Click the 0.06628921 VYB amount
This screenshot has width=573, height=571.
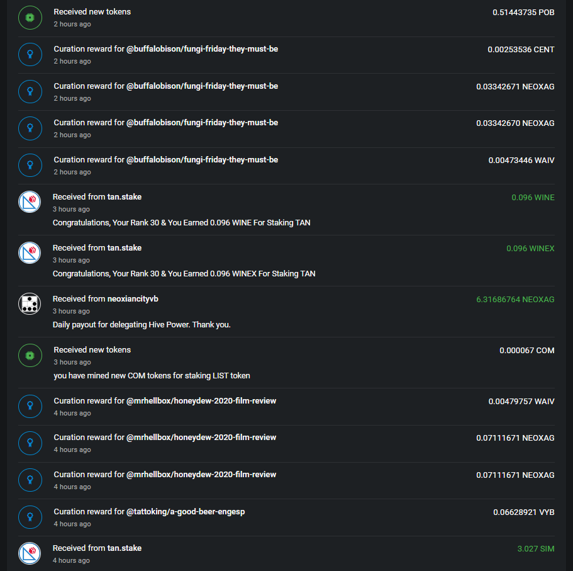[x=524, y=512]
